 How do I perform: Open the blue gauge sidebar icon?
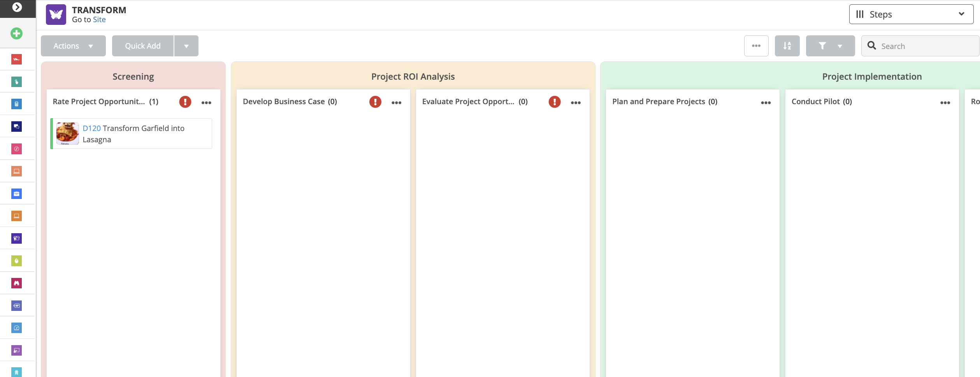tap(16, 328)
